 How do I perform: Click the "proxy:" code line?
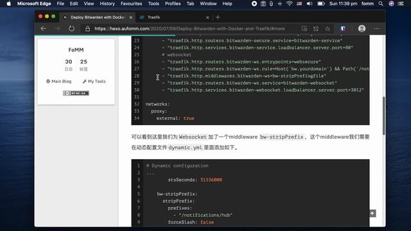[x=159, y=111]
